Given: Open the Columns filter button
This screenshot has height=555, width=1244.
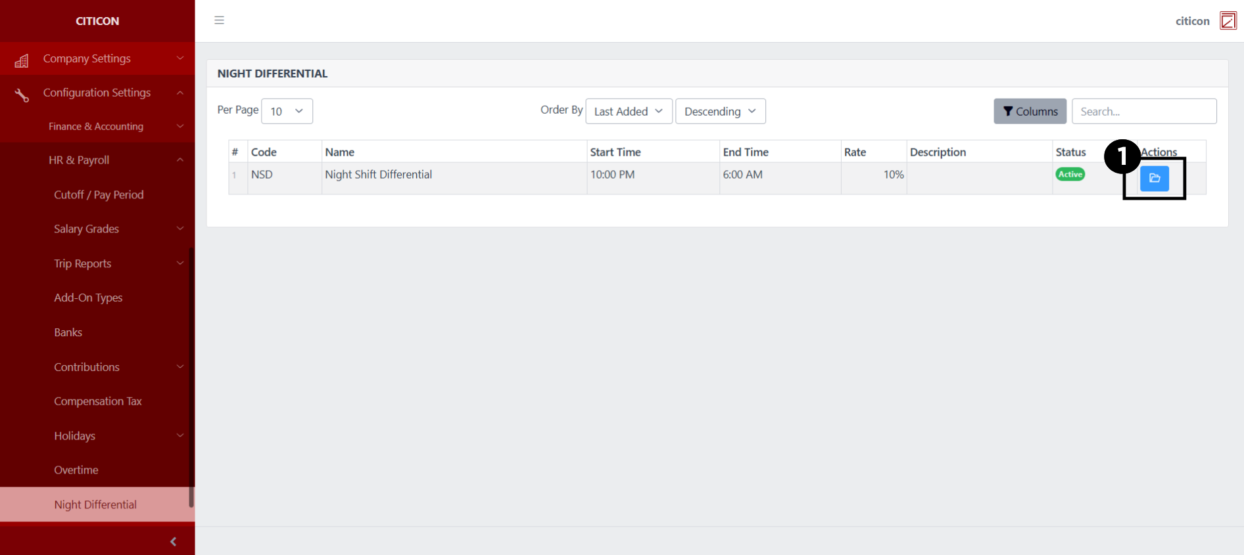Looking at the screenshot, I should [x=1030, y=111].
